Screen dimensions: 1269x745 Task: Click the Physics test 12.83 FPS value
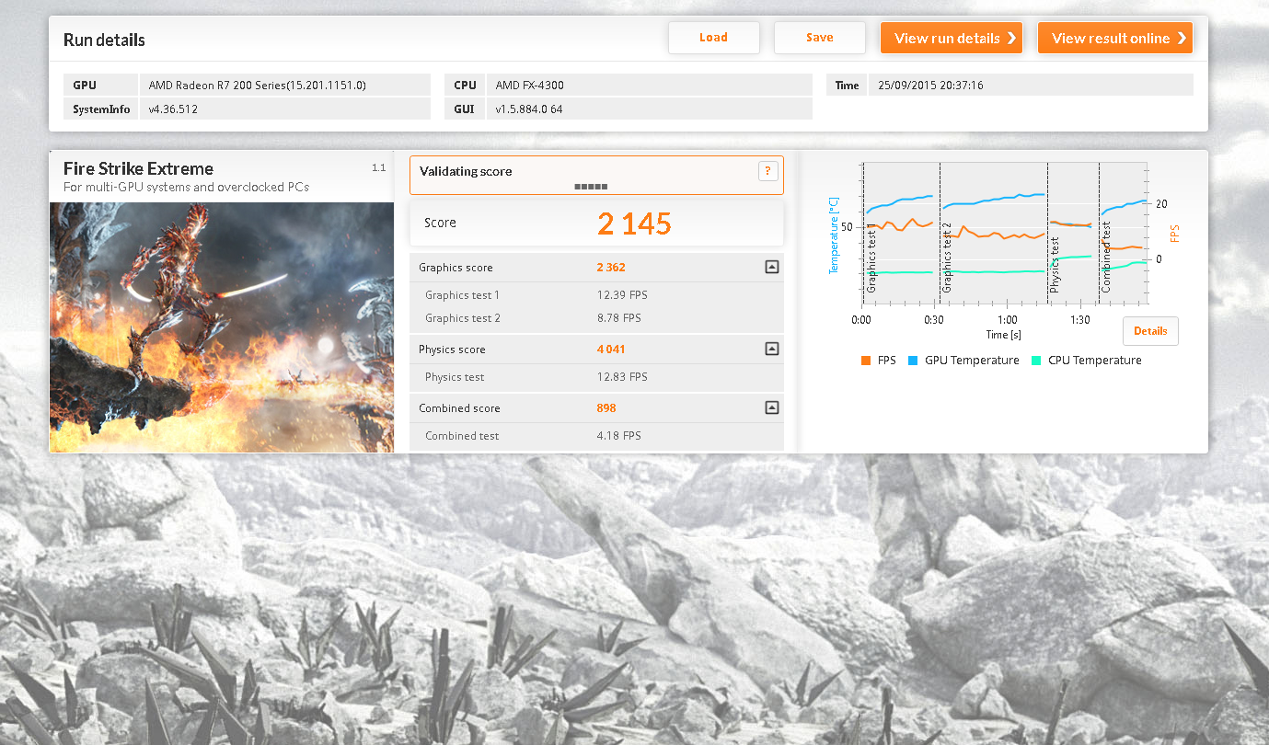tap(622, 377)
